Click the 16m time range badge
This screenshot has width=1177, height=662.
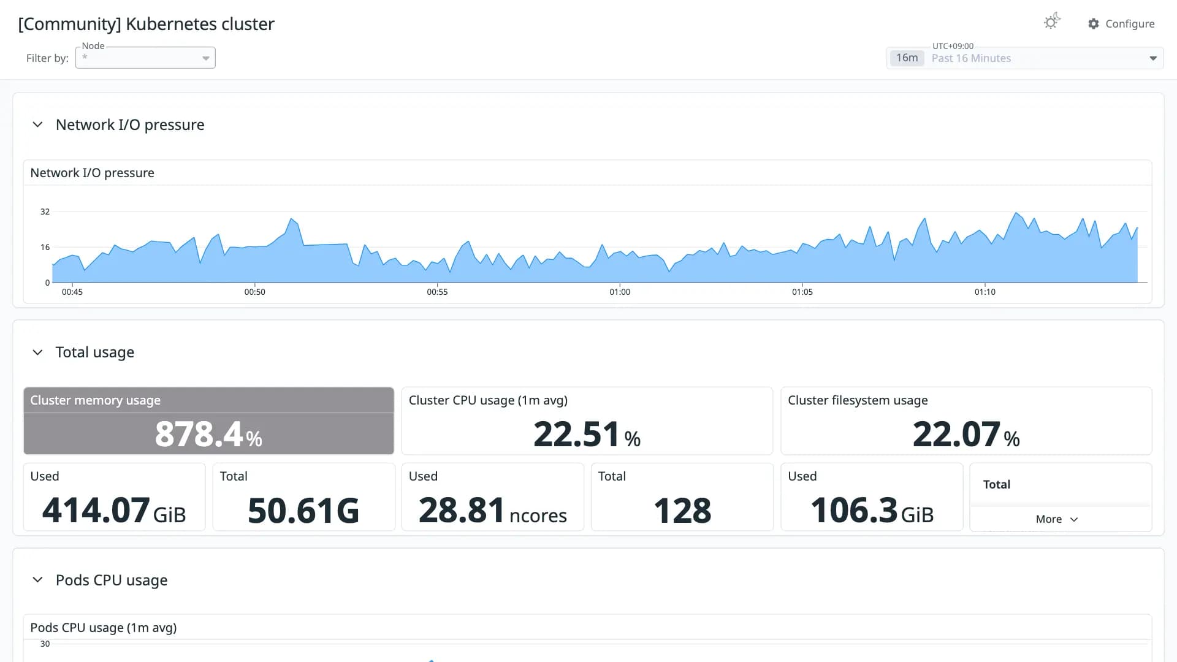pyautogui.click(x=907, y=58)
